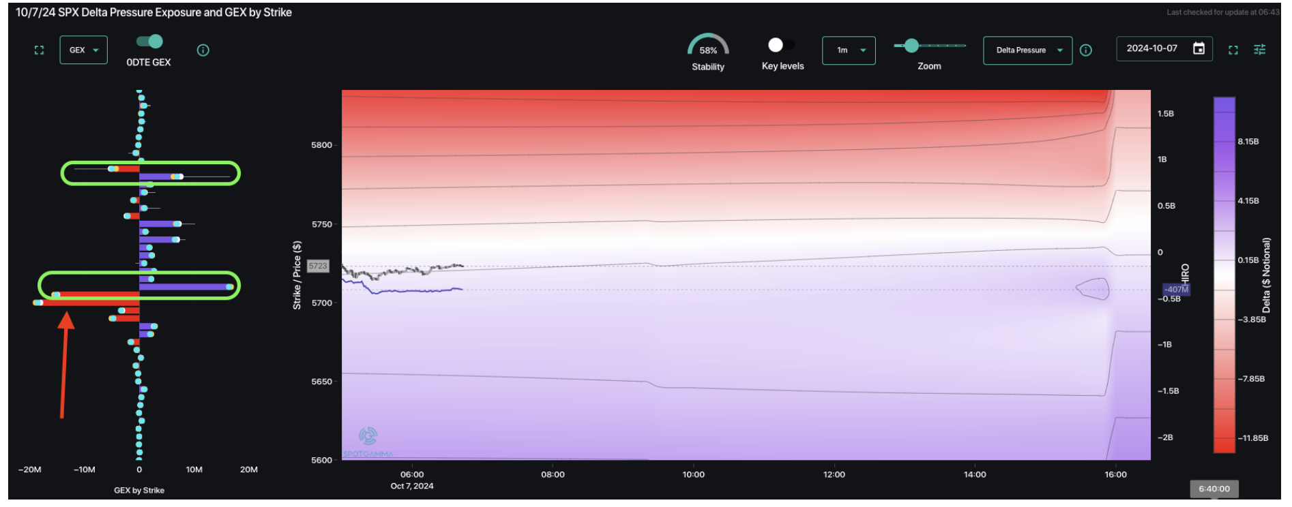Viewport: 1292px width, 507px height.
Task: Click the -2B HIRO axis label
Action: pyautogui.click(x=1165, y=437)
